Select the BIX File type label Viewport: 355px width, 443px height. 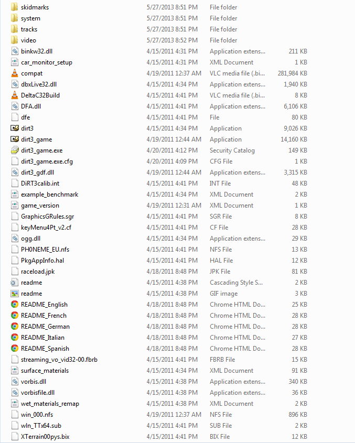pos(220,437)
